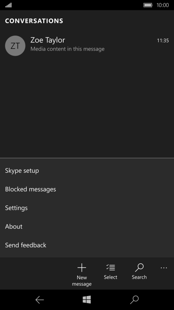174x310 pixels.
Task: Tap the 10:00 clock in status bar
Action: (x=162, y=5)
